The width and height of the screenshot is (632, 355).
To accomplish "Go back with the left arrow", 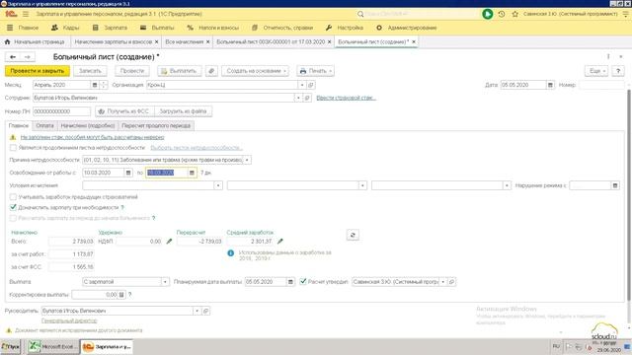I will point(13,57).
